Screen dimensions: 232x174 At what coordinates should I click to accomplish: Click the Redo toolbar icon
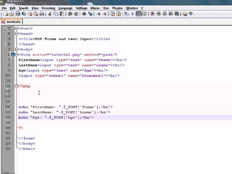pyautogui.click(x=76, y=14)
